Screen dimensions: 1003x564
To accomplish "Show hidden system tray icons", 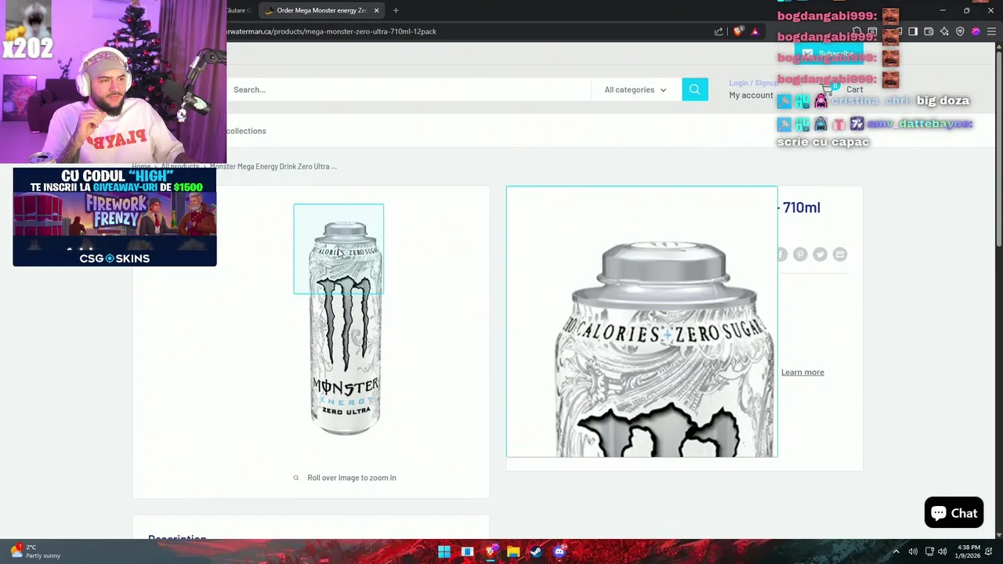I will click(896, 551).
